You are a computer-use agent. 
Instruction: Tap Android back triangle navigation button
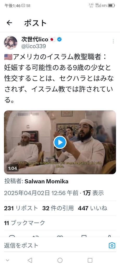coord(30,260)
